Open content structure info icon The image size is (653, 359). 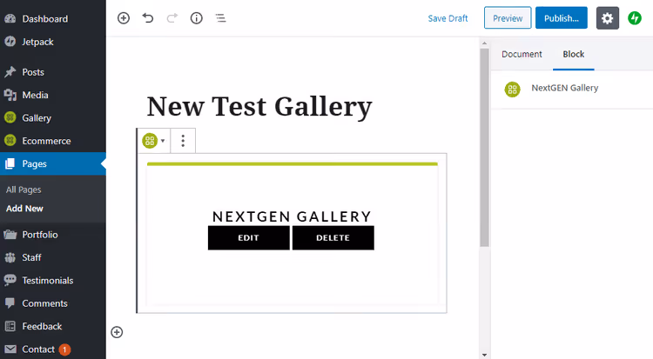(196, 18)
